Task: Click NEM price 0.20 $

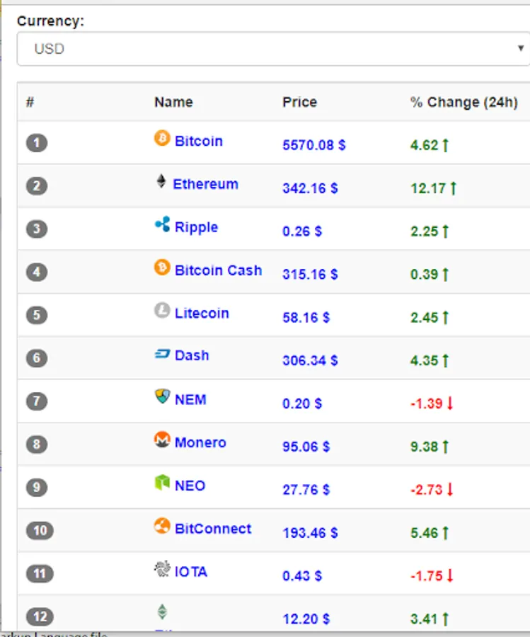Action: click(302, 403)
